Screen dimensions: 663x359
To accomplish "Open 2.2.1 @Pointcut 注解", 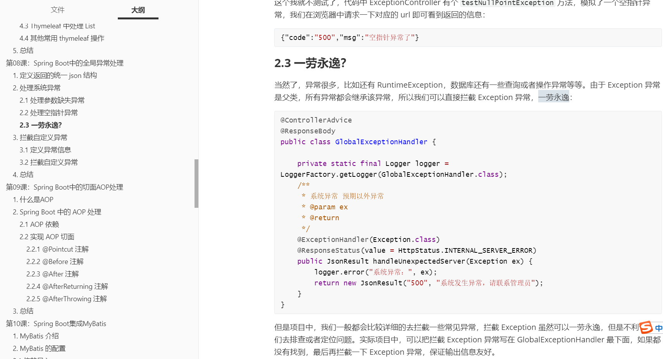I will (57, 249).
